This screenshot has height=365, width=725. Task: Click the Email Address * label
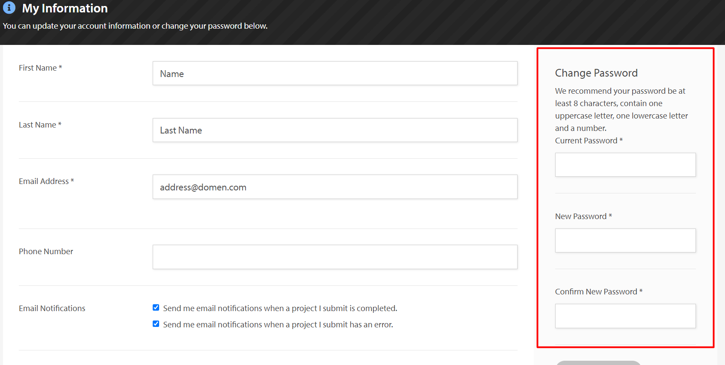click(46, 181)
